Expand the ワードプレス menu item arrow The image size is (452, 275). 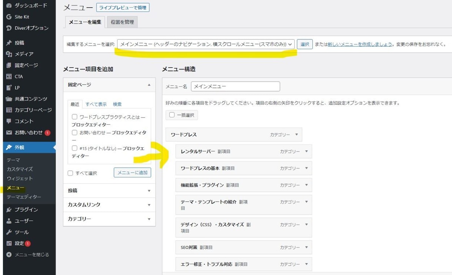(x=296, y=135)
